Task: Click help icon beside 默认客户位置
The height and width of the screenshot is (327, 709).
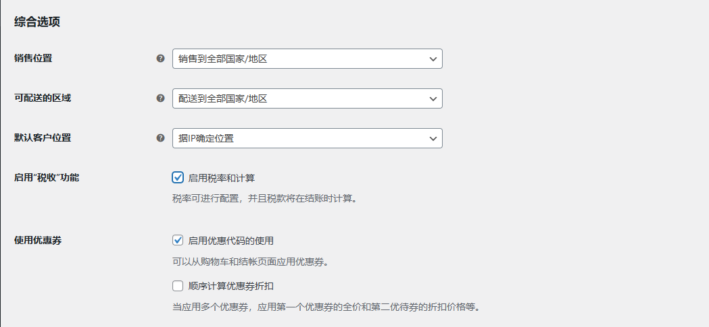Action: tap(160, 138)
